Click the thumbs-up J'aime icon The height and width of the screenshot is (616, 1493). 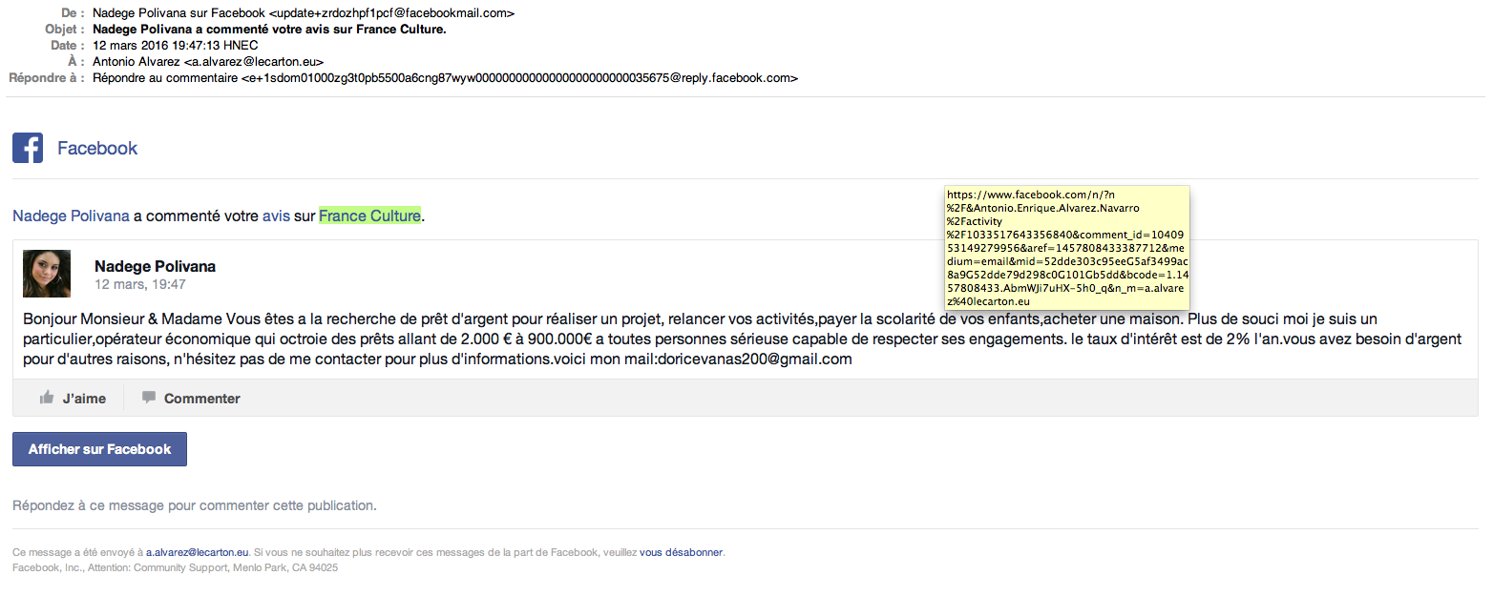click(x=46, y=398)
